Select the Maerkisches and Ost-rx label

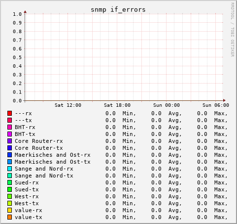[x=53, y=155]
